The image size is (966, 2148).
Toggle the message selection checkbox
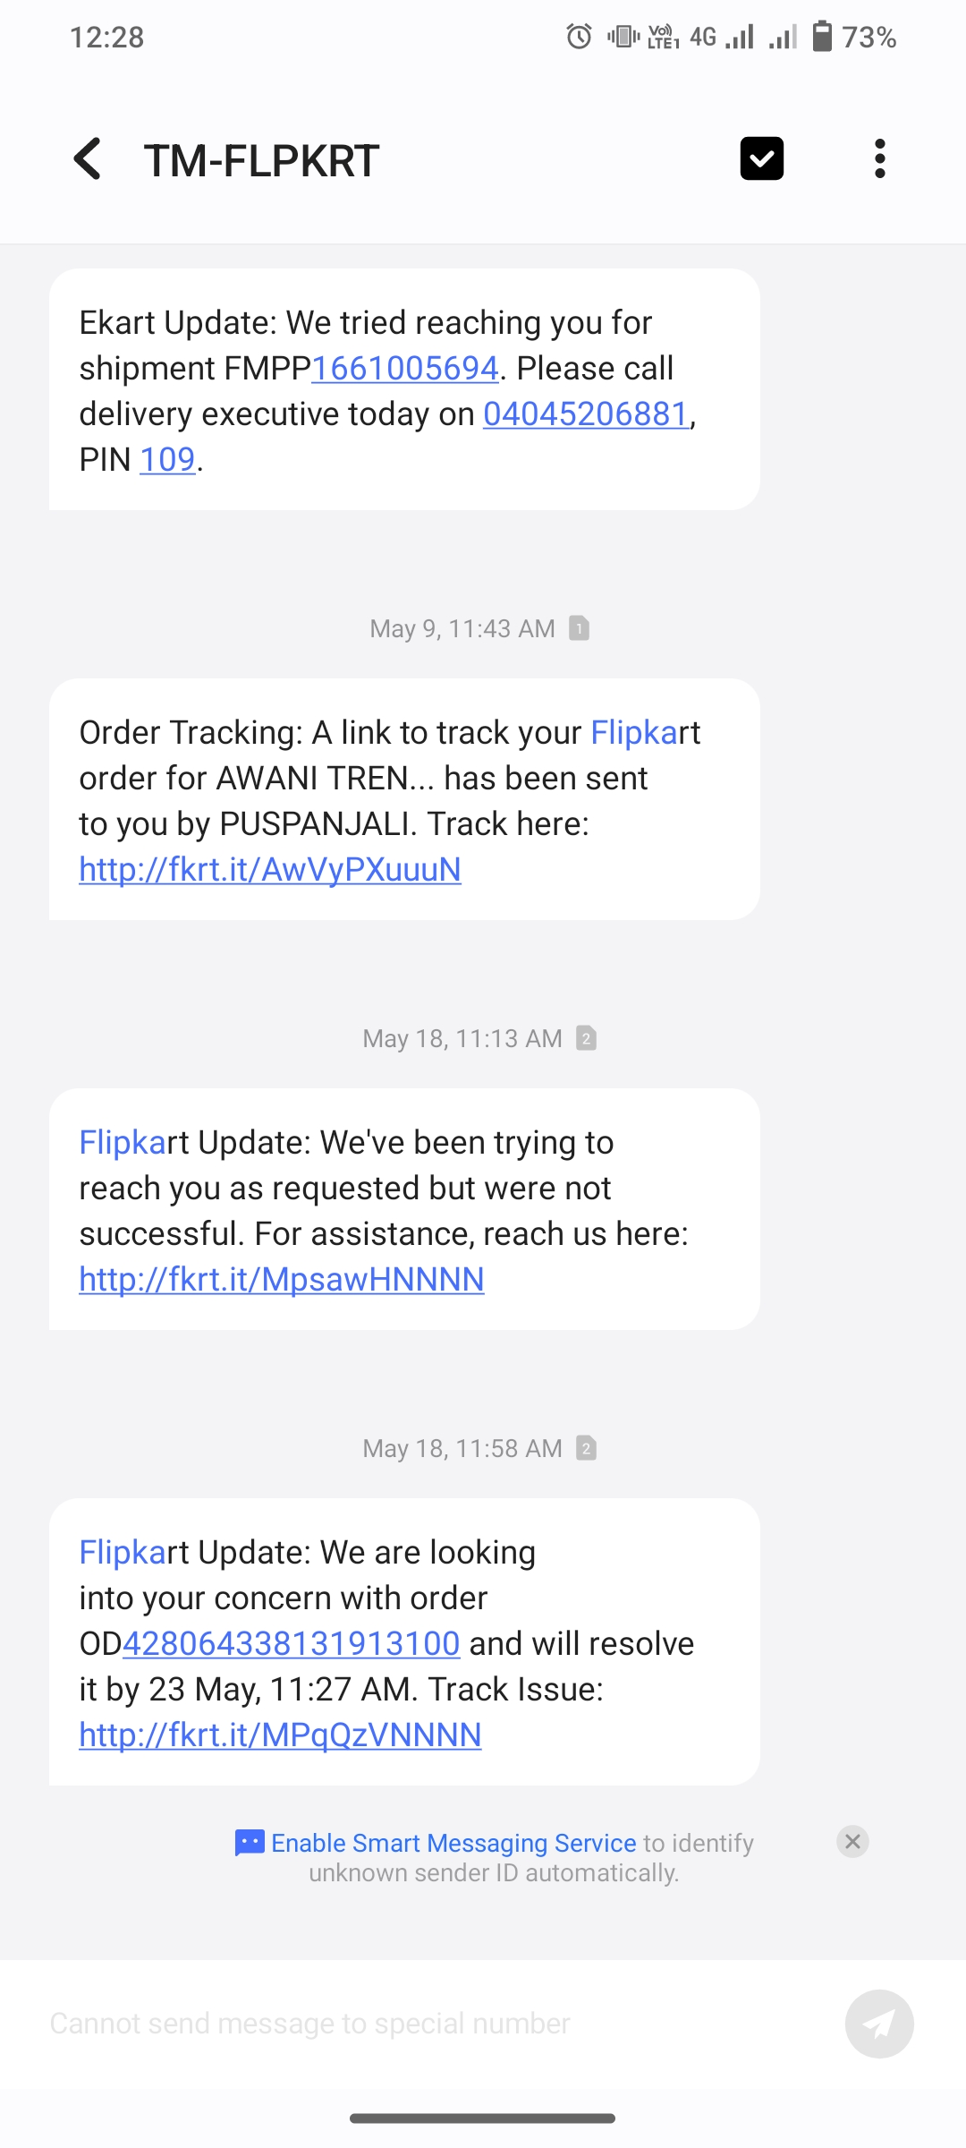point(761,159)
